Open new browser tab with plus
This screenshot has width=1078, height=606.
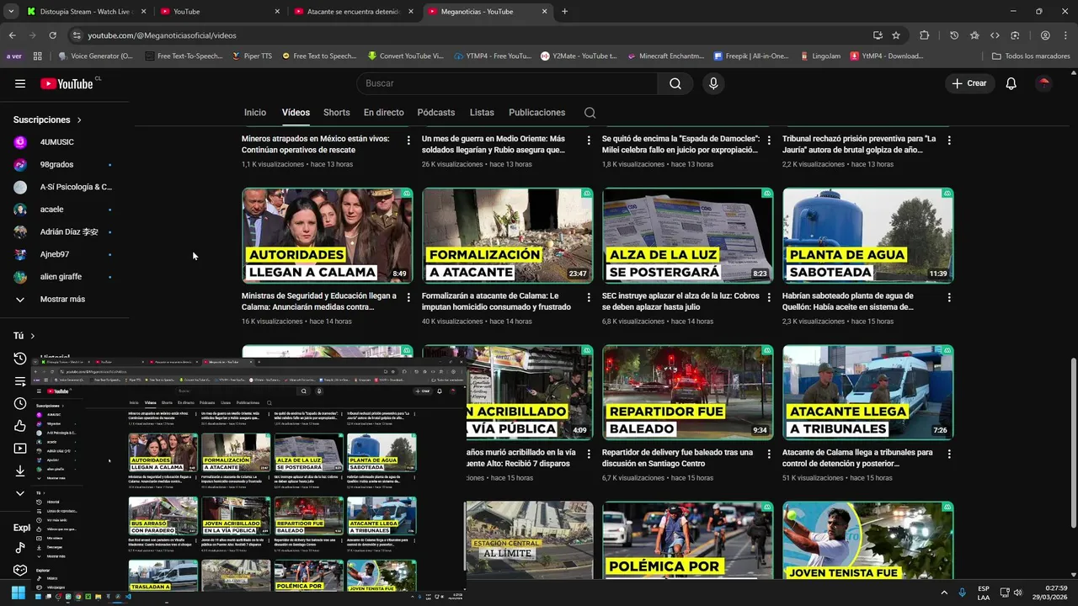tap(564, 12)
